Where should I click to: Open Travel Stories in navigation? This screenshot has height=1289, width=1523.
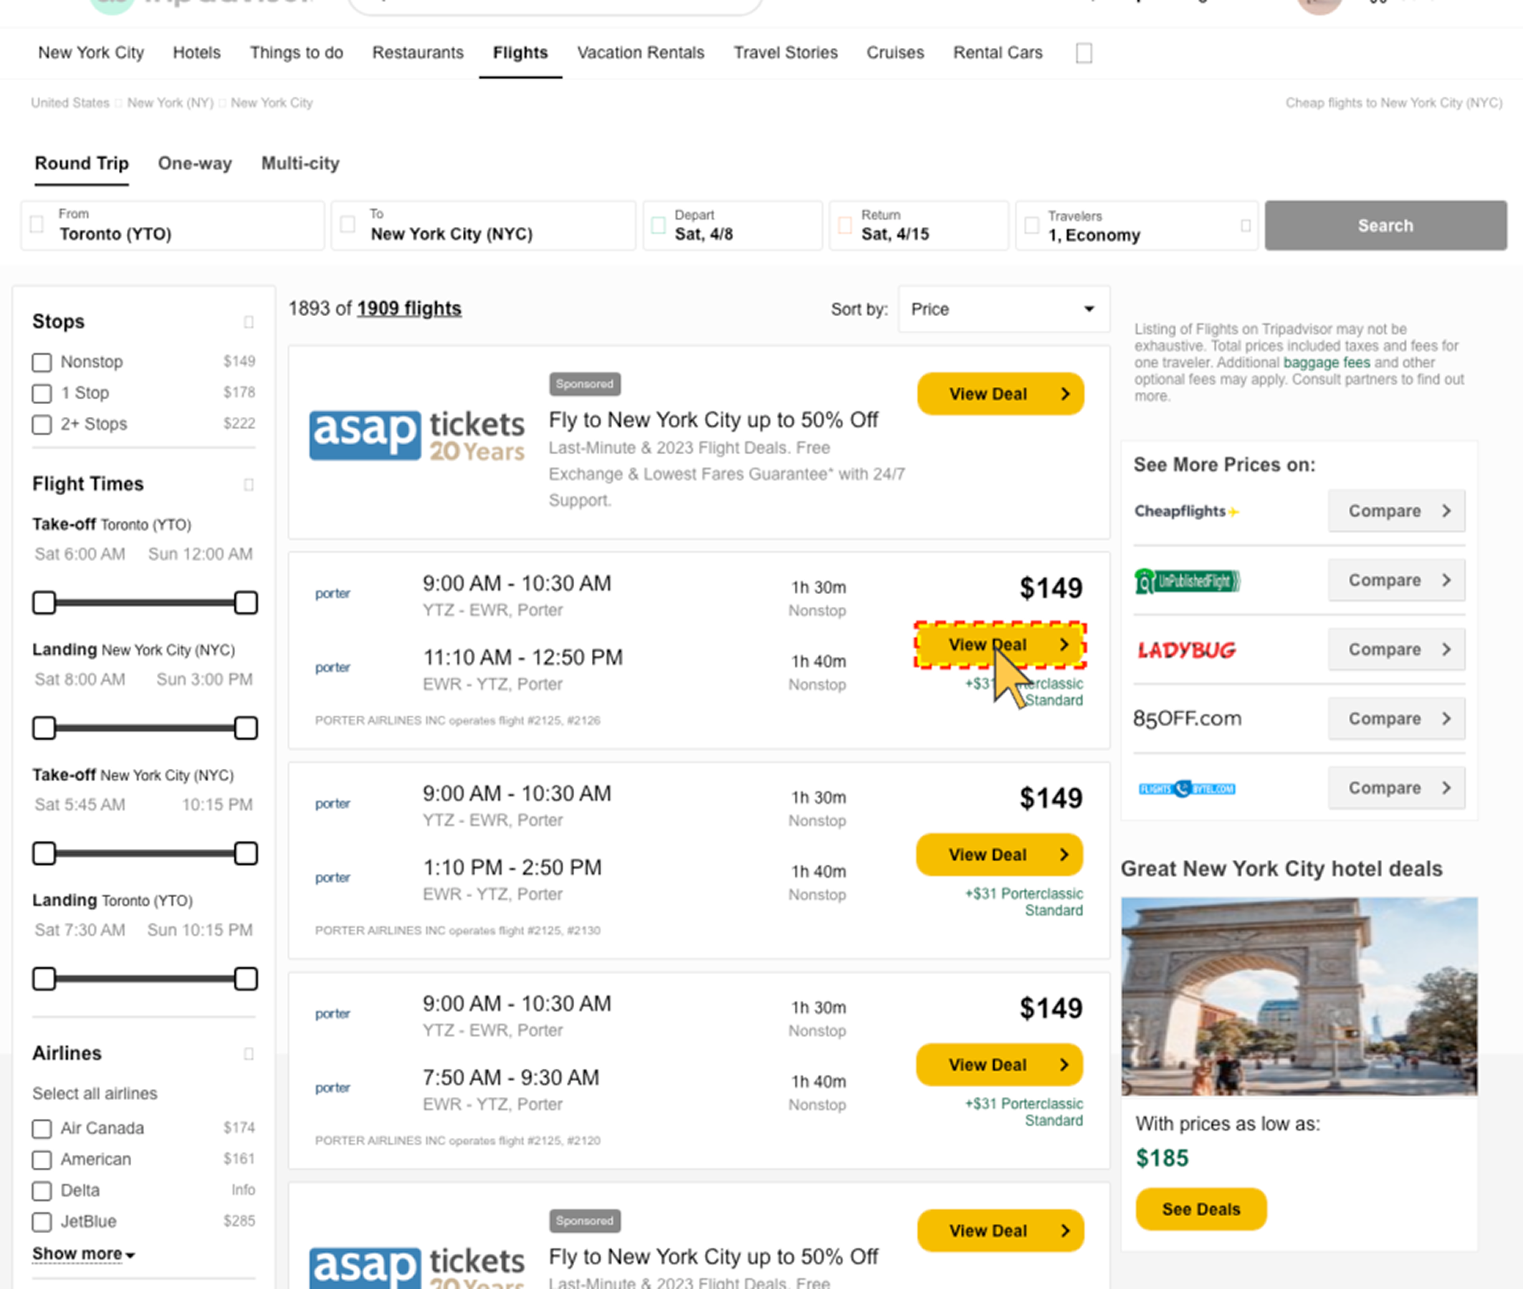tap(786, 52)
